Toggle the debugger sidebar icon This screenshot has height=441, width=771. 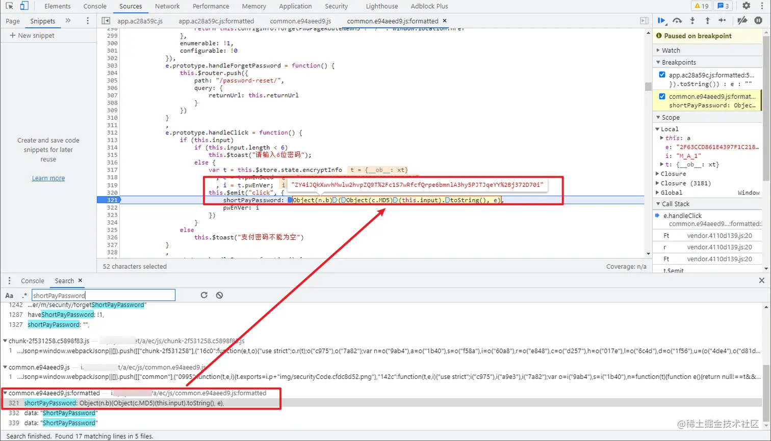[x=644, y=21]
